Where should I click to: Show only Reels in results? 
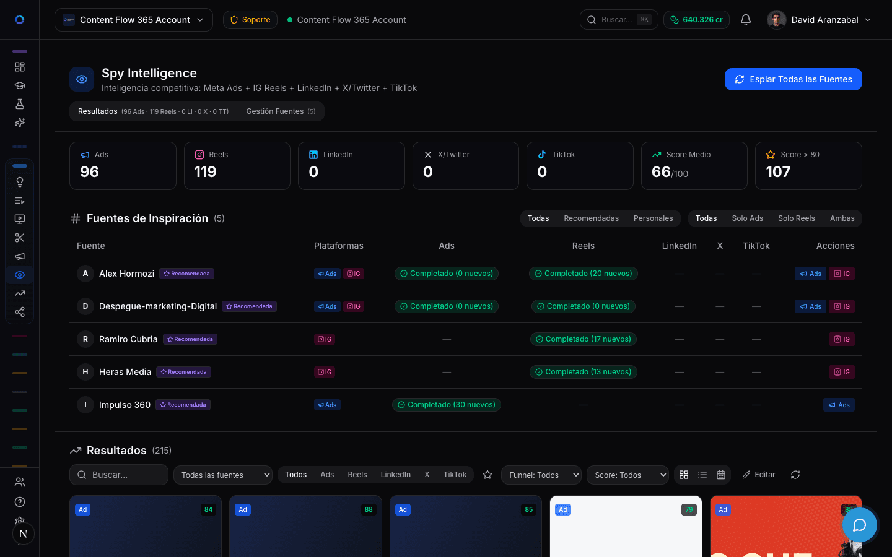point(357,475)
